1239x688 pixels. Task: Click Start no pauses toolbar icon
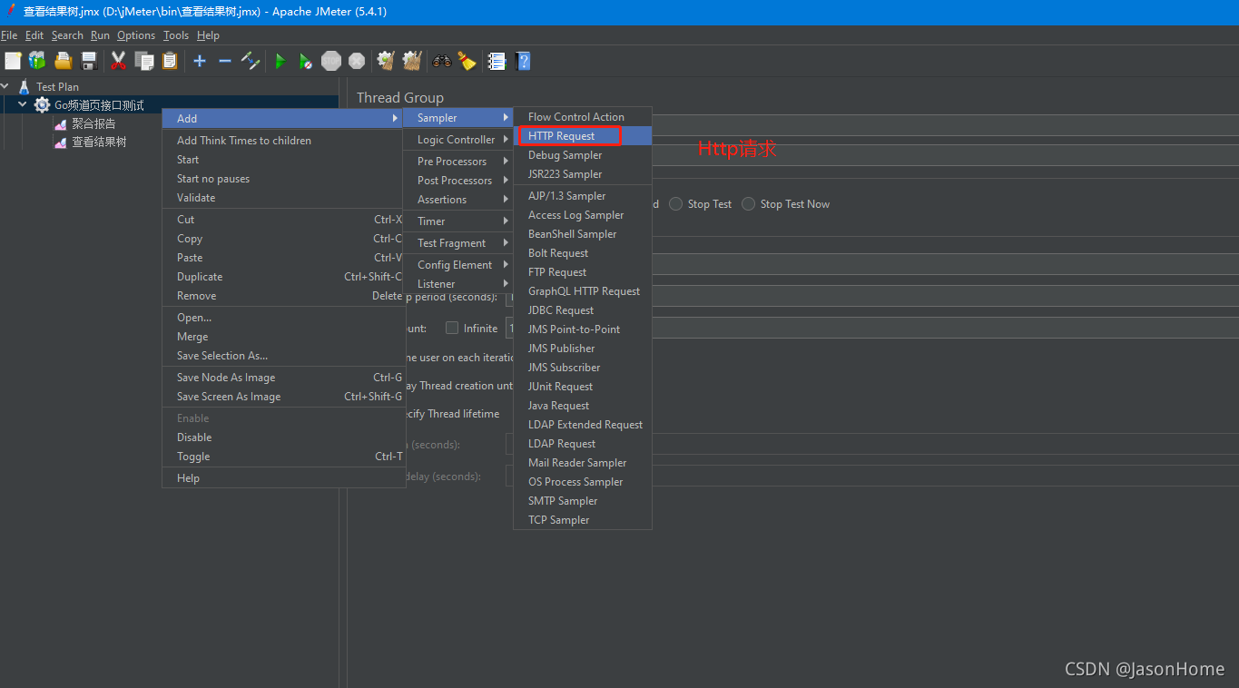[306, 61]
